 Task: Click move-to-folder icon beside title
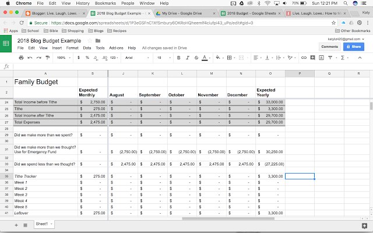(98, 41)
